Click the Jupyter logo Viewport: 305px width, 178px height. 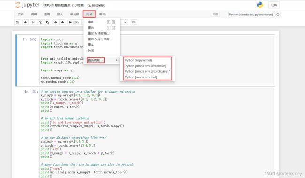tap(27, 5)
